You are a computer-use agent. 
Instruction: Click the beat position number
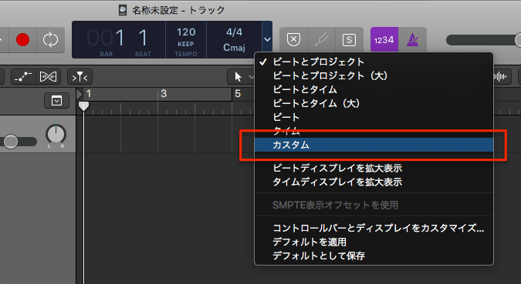[x=143, y=38]
